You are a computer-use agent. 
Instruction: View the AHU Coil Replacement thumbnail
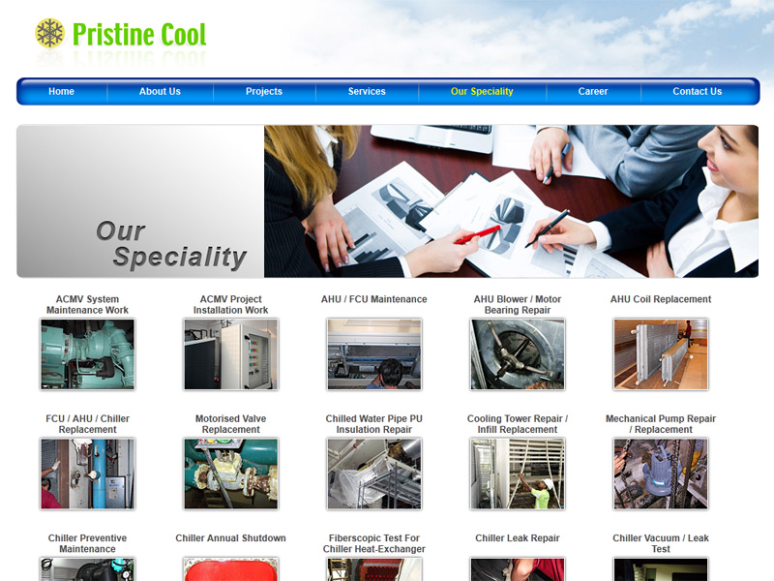pos(661,354)
